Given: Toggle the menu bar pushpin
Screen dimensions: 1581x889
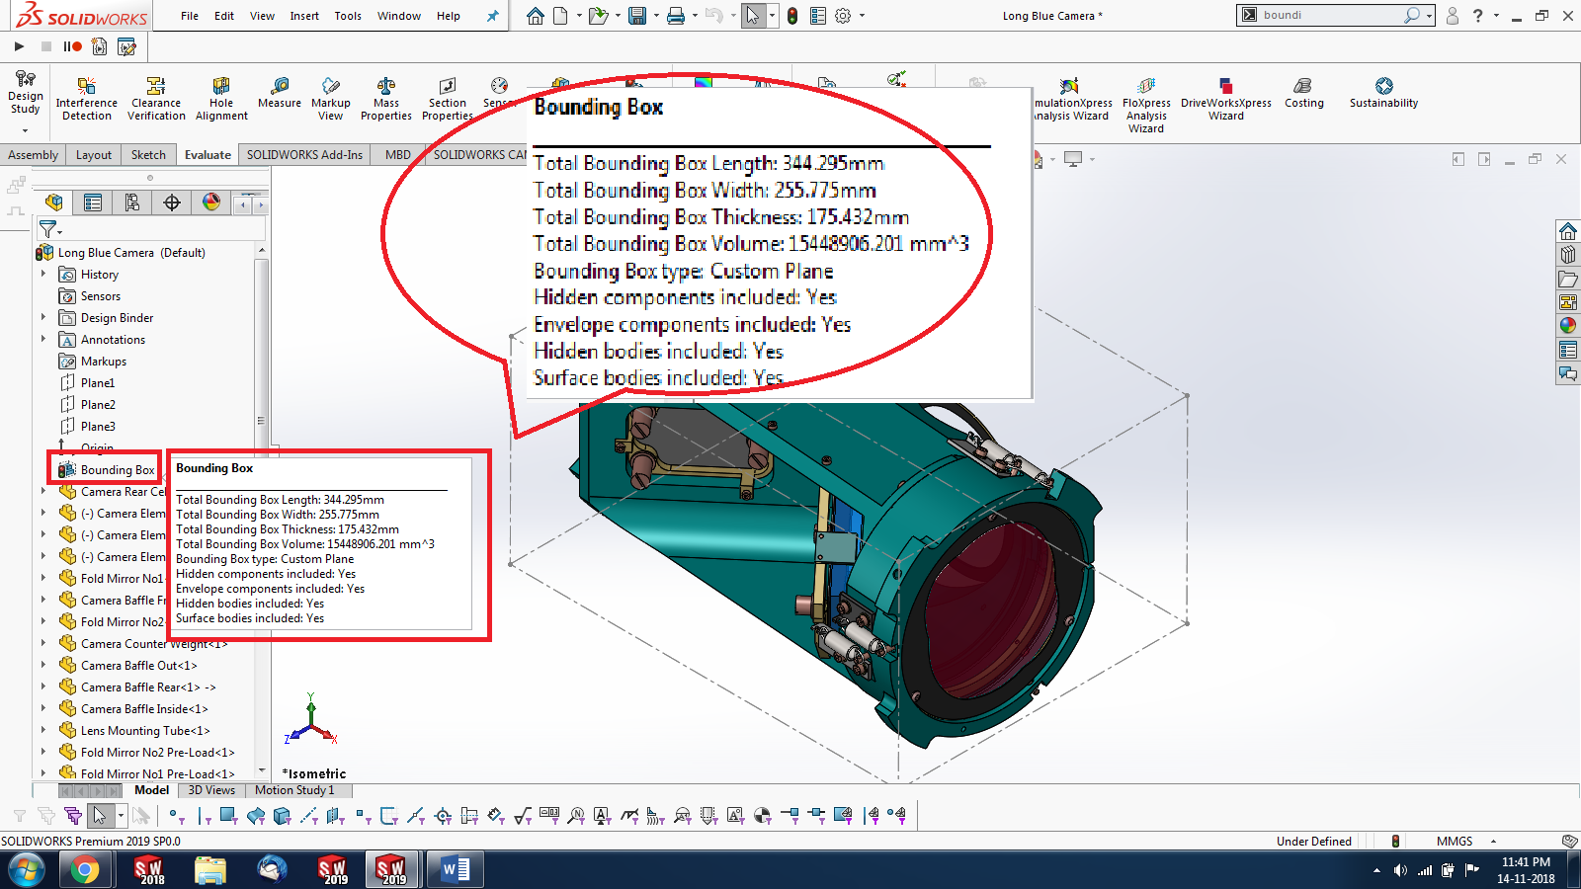Looking at the screenshot, I should point(491,16).
